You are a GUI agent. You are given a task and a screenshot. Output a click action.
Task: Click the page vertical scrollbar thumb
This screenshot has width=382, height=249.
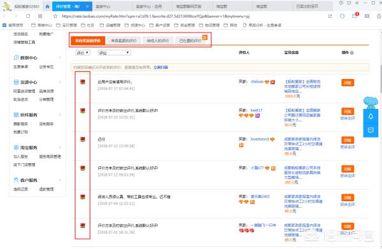click(x=381, y=79)
